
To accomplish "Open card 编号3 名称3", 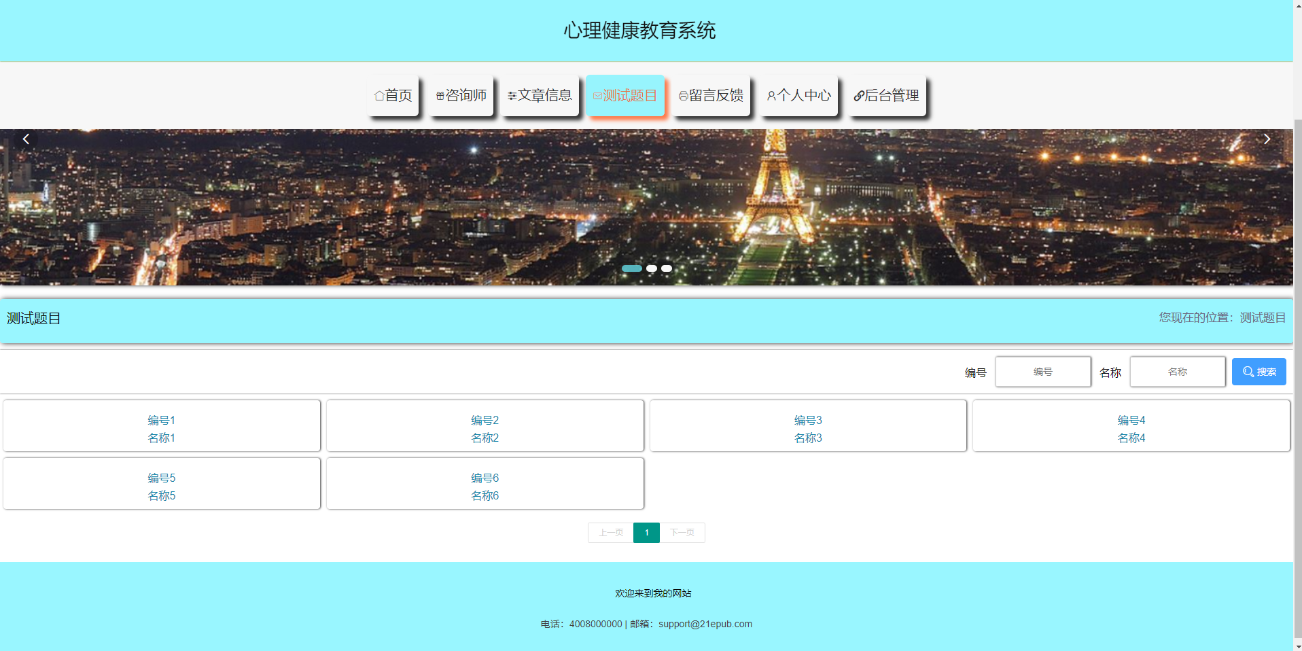I will 808,426.
